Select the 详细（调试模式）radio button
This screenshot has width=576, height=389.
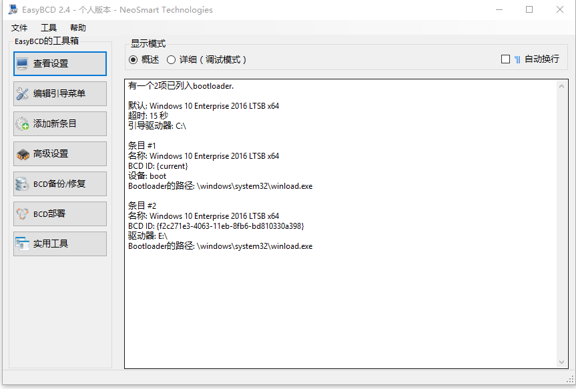click(171, 59)
